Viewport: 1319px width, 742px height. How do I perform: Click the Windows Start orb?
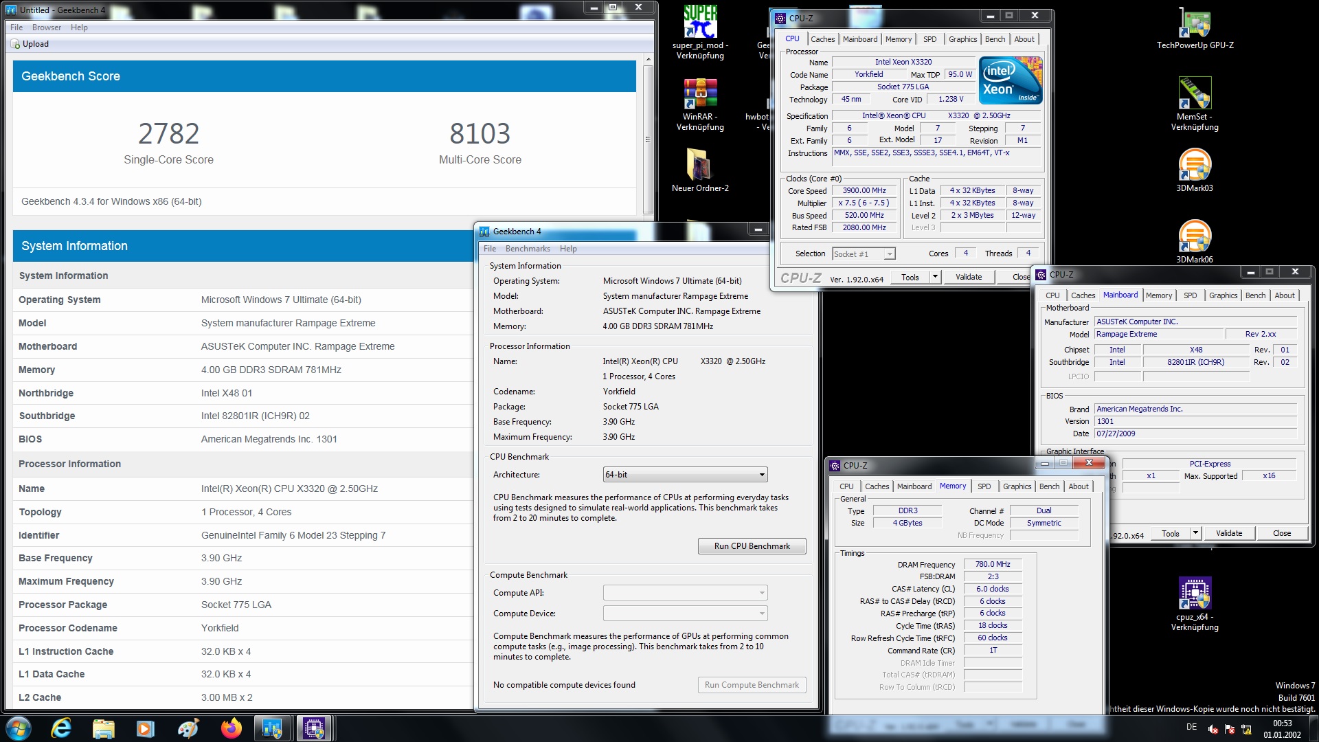[x=18, y=728]
